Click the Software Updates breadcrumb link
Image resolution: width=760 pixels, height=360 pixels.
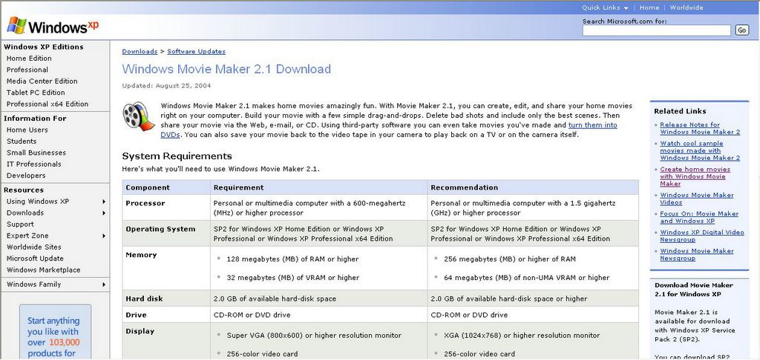(x=196, y=52)
